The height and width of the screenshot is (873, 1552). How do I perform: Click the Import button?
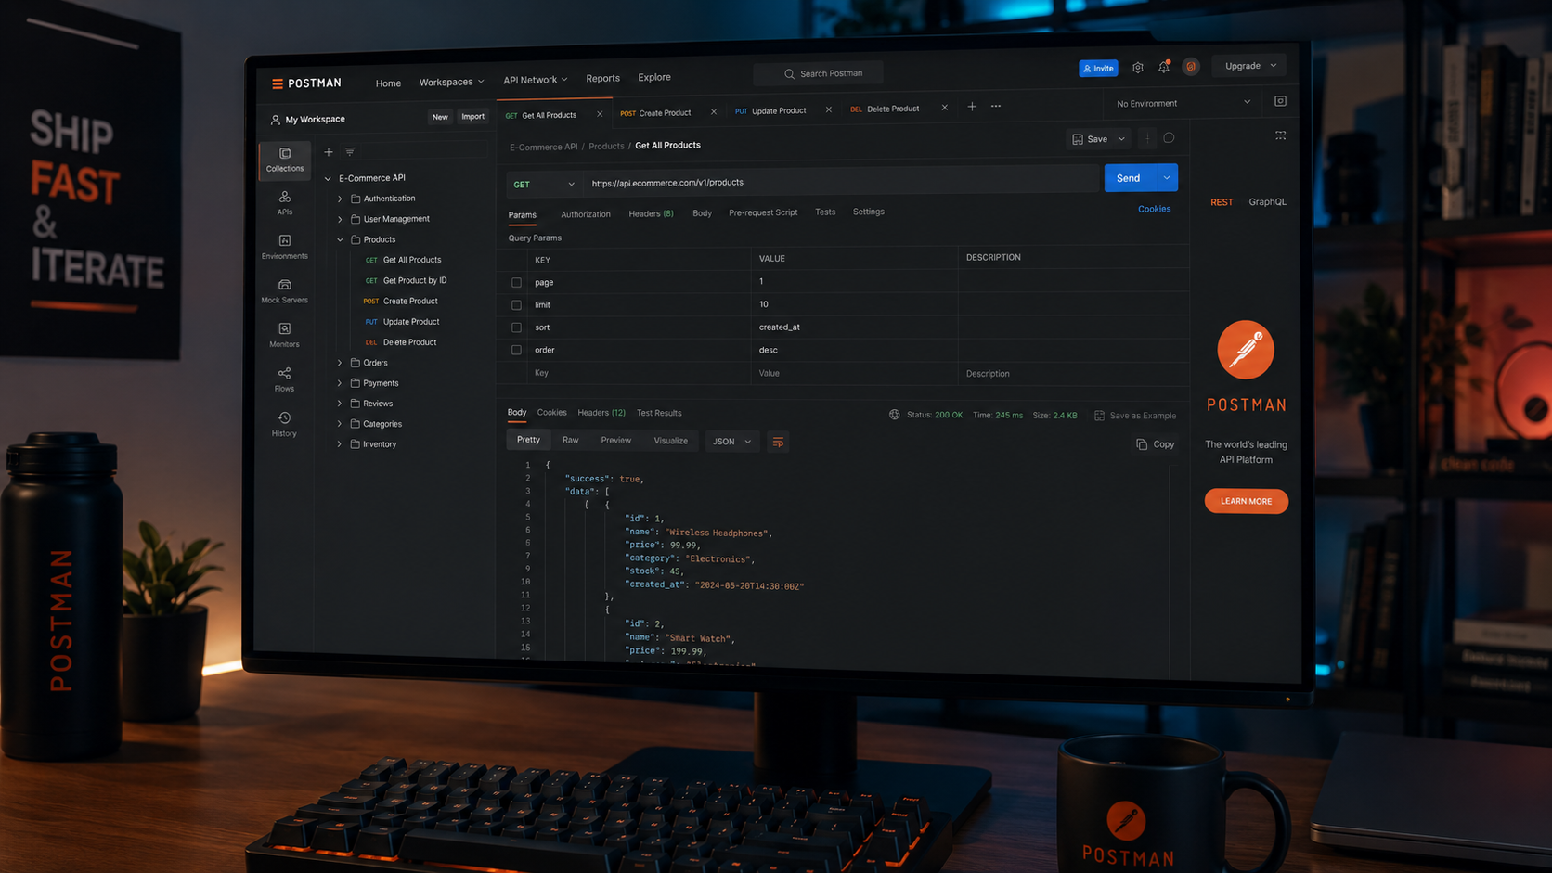click(472, 117)
